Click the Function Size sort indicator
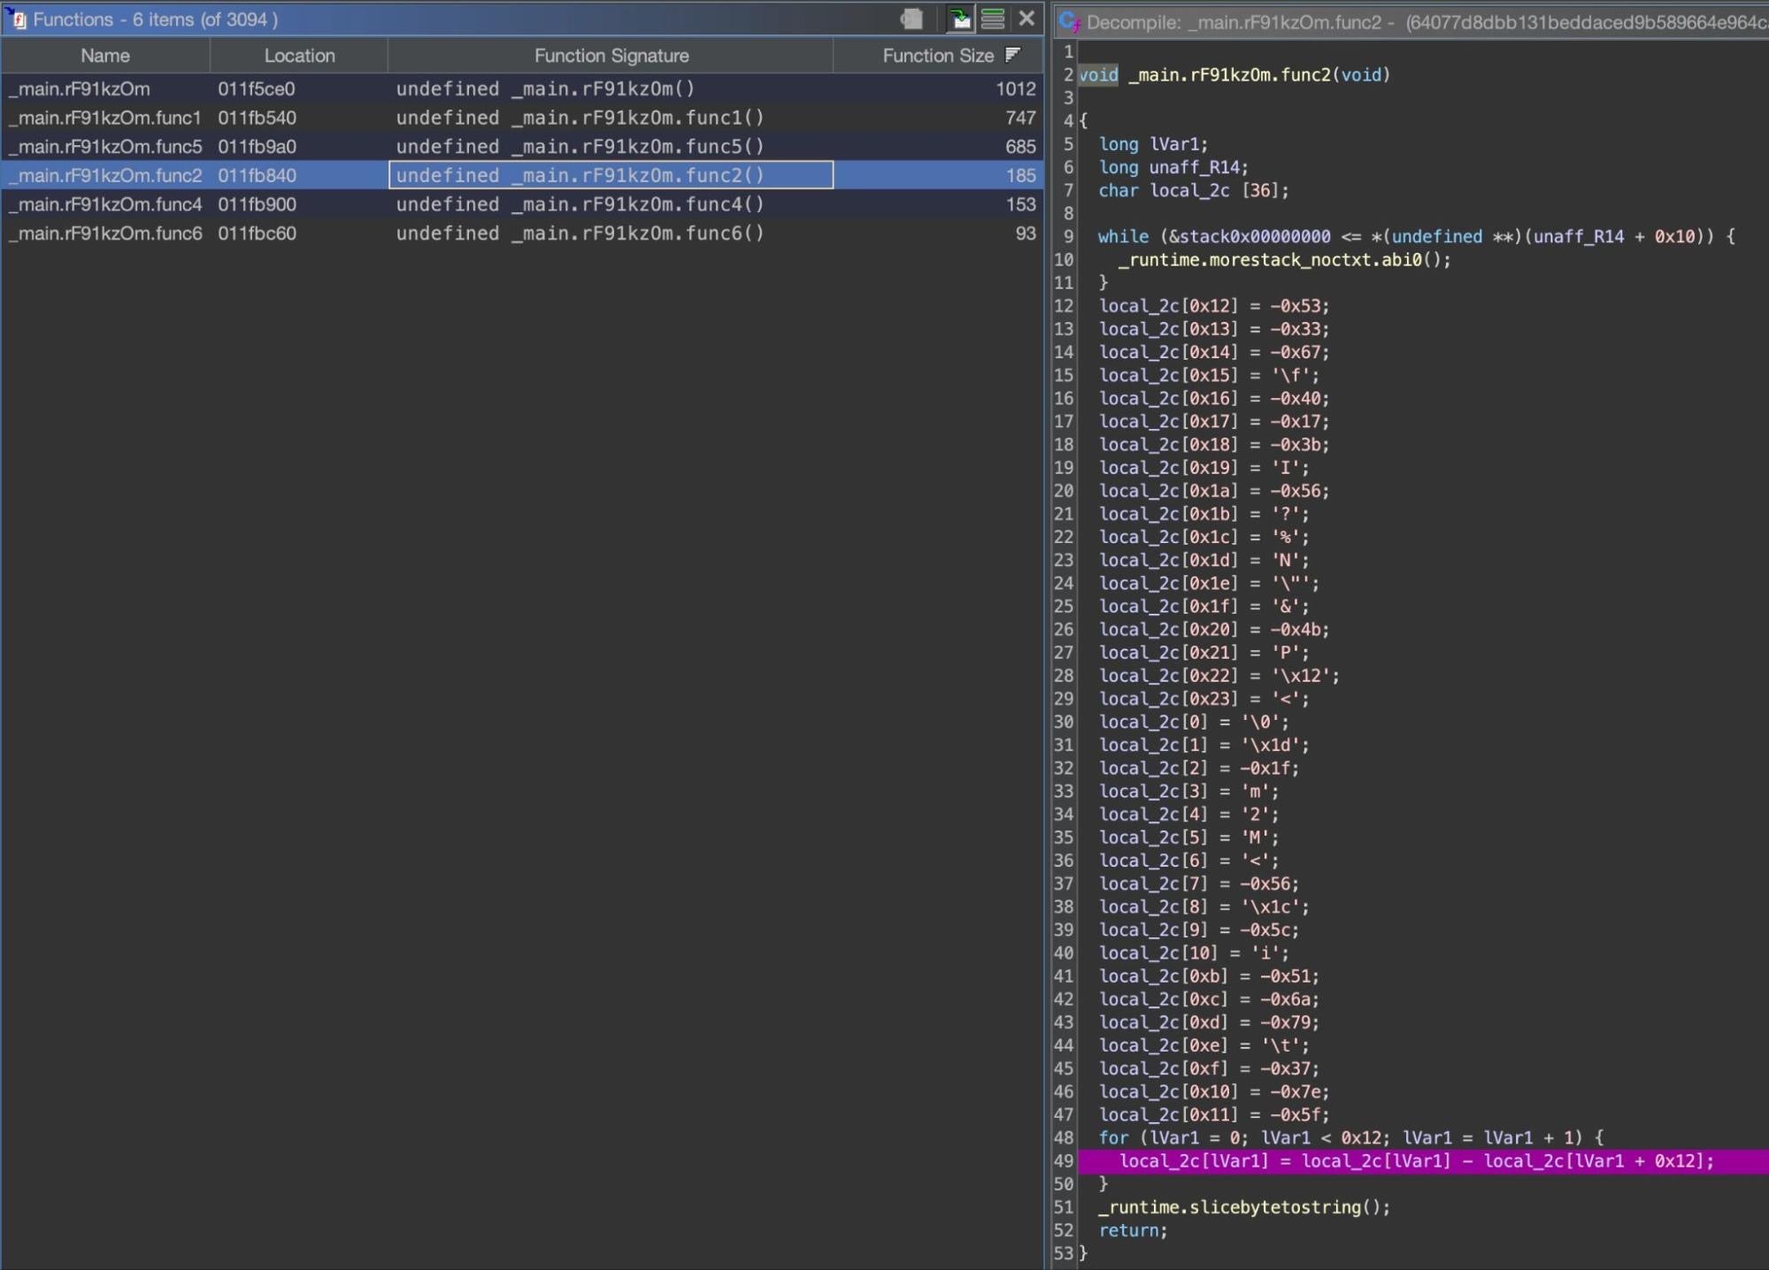The image size is (1769, 1270). pos(1013,55)
